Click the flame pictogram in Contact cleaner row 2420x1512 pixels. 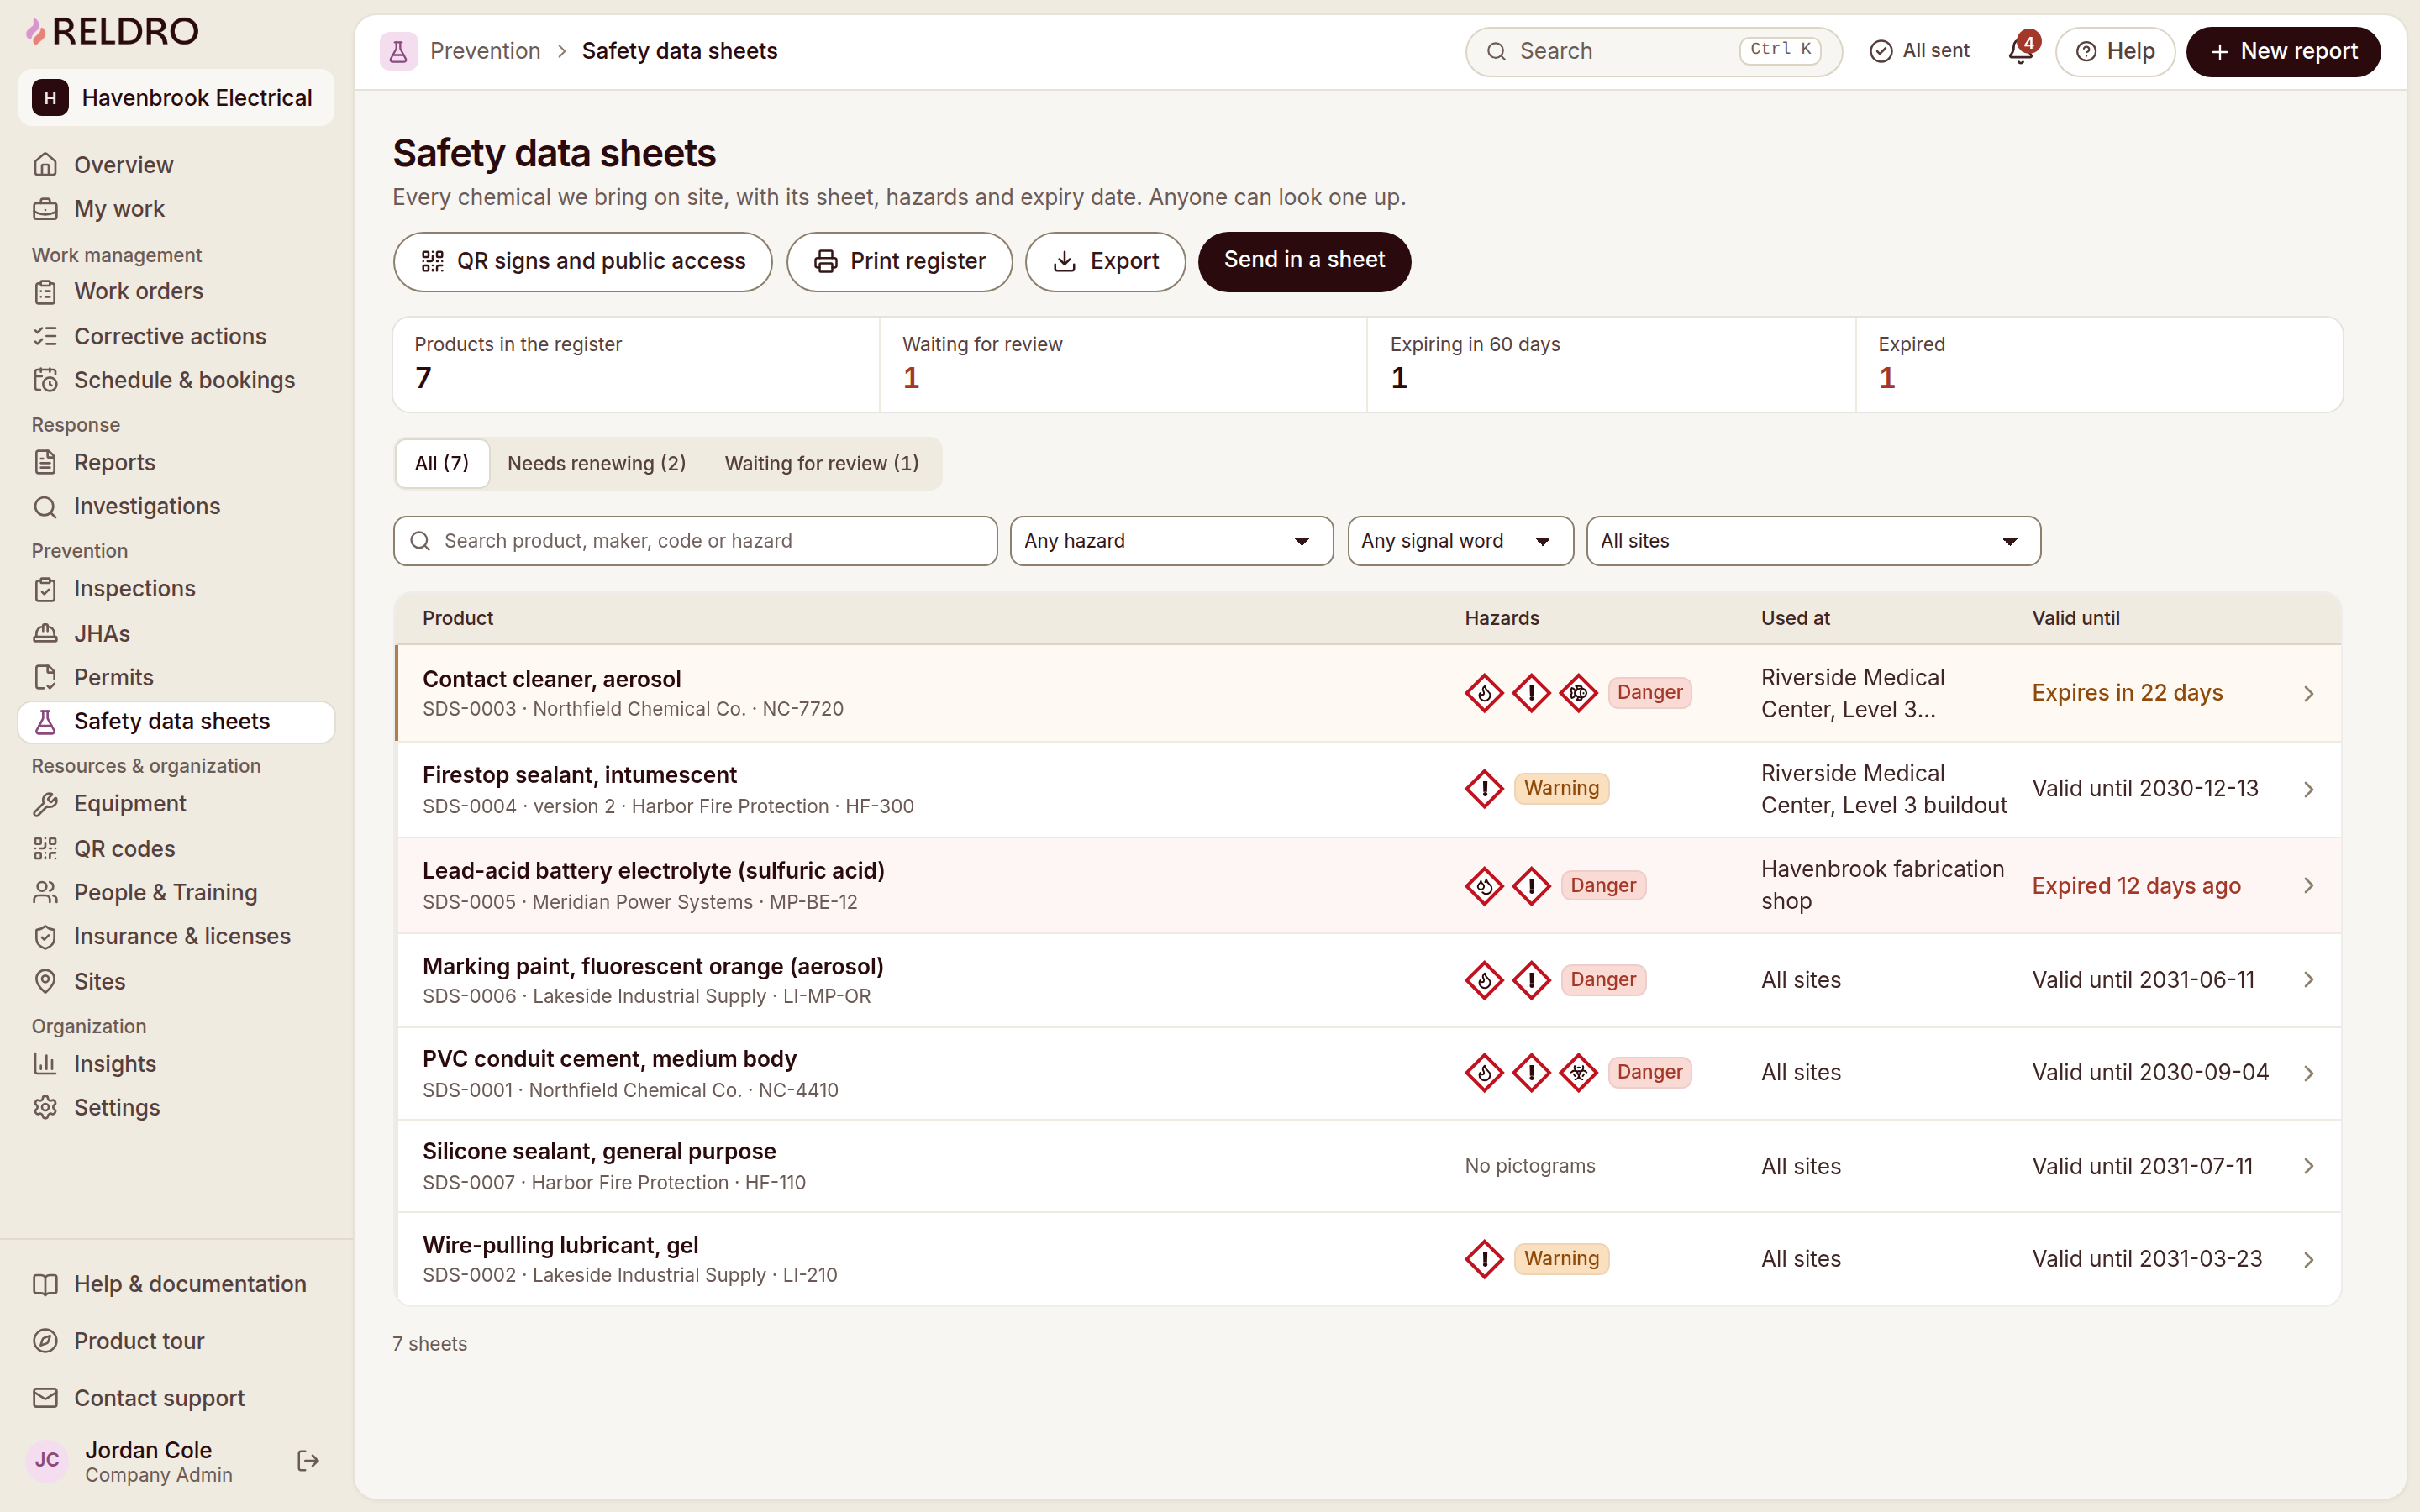(1484, 693)
